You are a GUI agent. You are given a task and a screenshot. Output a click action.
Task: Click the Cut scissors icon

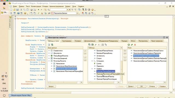click(x=21, y=10)
